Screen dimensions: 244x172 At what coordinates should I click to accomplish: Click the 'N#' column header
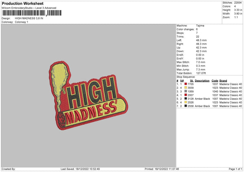coord(182,81)
